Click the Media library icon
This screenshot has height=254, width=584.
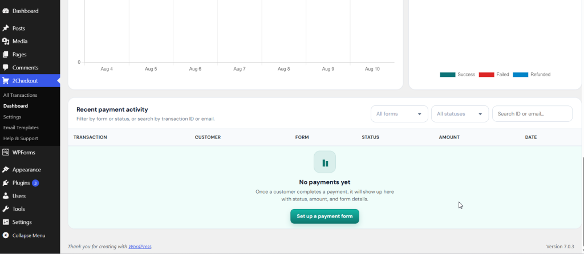[6, 41]
